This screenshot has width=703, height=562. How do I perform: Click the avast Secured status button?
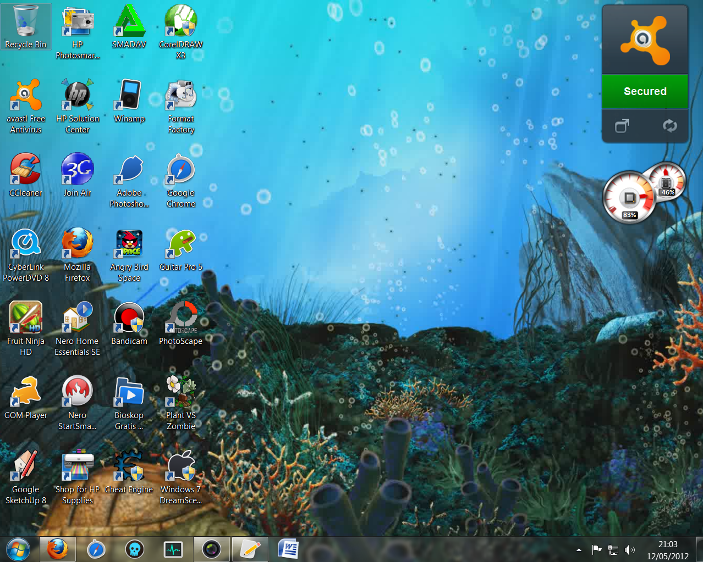point(645,92)
